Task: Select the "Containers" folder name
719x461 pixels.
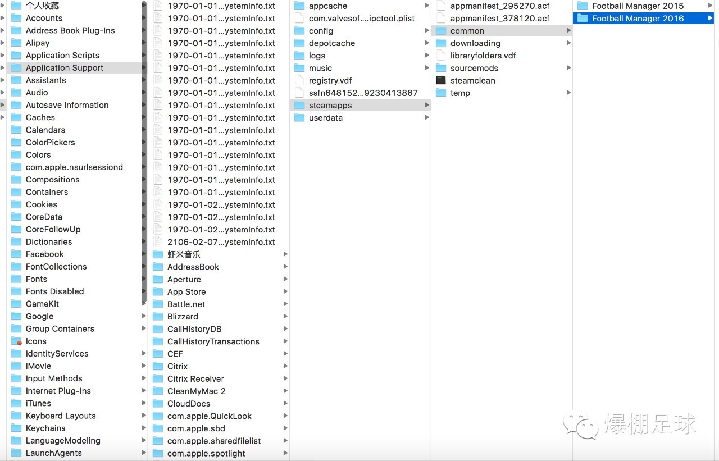Action: coord(47,192)
